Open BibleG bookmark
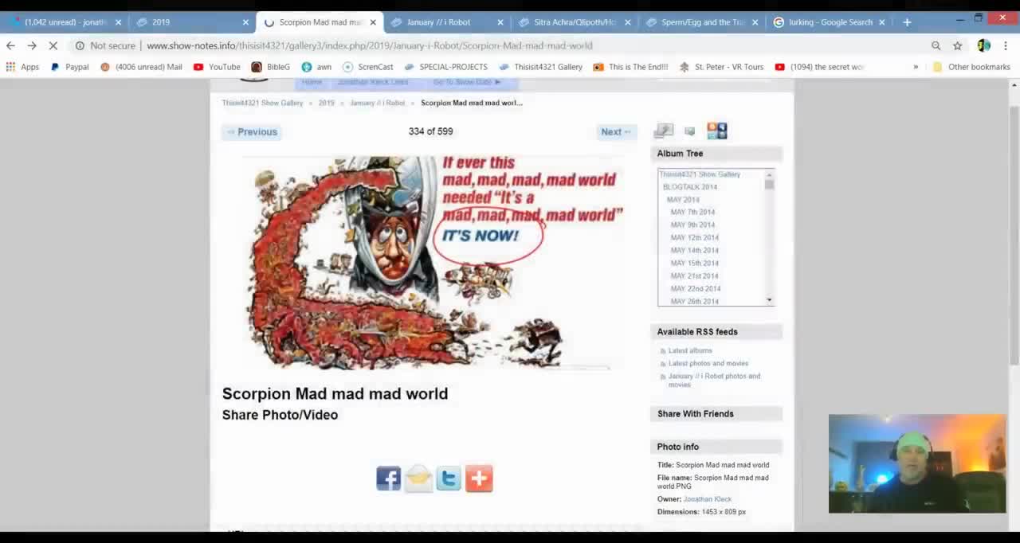Image resolution: width=1020 pixels, height=543 pixels. pos(270,67)
